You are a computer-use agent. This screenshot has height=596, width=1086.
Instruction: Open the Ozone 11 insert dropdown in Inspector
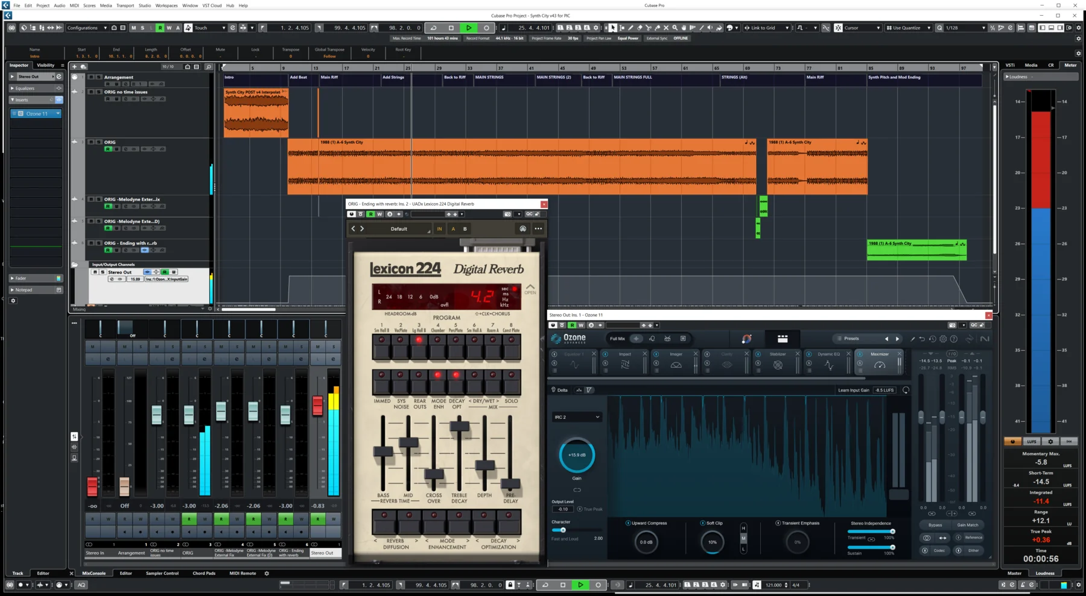[x=58, y=113]
